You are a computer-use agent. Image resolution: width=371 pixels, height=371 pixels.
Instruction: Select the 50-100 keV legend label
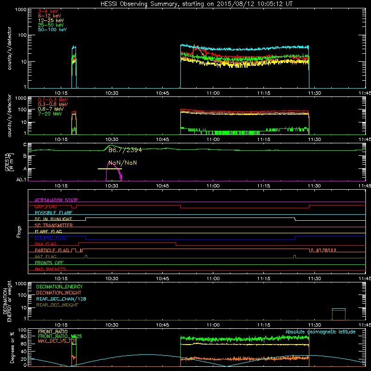point(52,30)
